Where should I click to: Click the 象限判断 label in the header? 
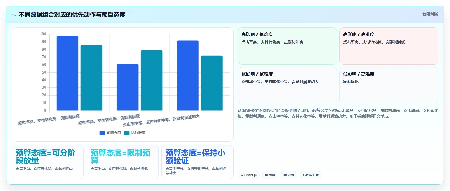coord(430,14)
